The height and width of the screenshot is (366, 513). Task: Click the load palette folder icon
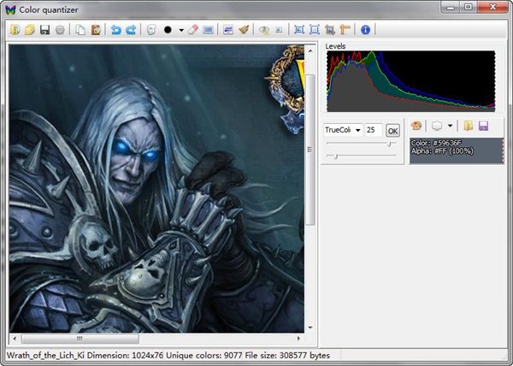tap(469, 127)
